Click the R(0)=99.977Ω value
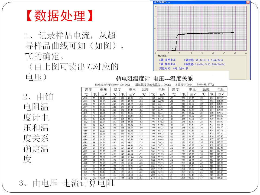 coord(205,84)
